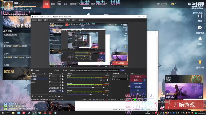Open Windows Start menu
This screenshot has height=115, width=206.
point(3,113)
